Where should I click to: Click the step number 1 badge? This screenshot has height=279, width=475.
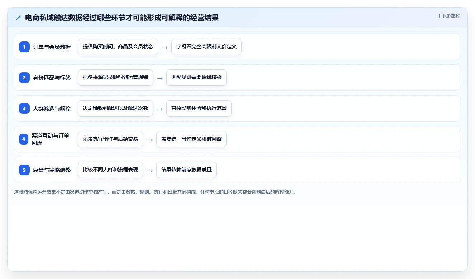pos(24,47)
